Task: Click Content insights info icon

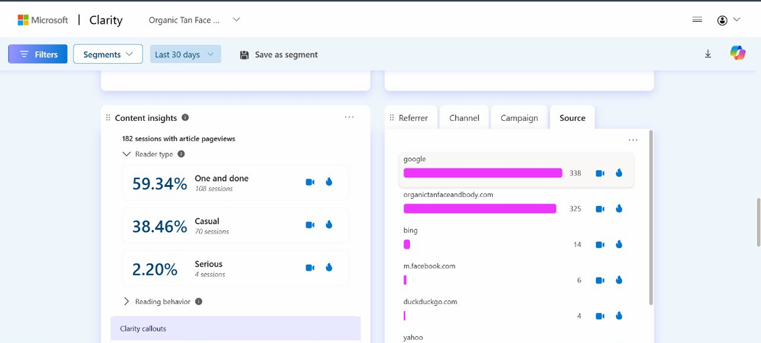Action: 185,118
